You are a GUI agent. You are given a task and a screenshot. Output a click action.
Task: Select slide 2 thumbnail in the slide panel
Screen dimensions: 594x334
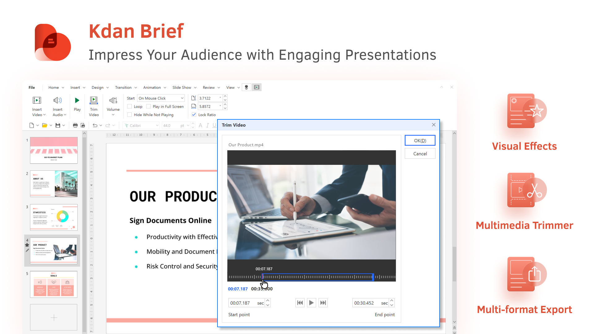point(53,183)
